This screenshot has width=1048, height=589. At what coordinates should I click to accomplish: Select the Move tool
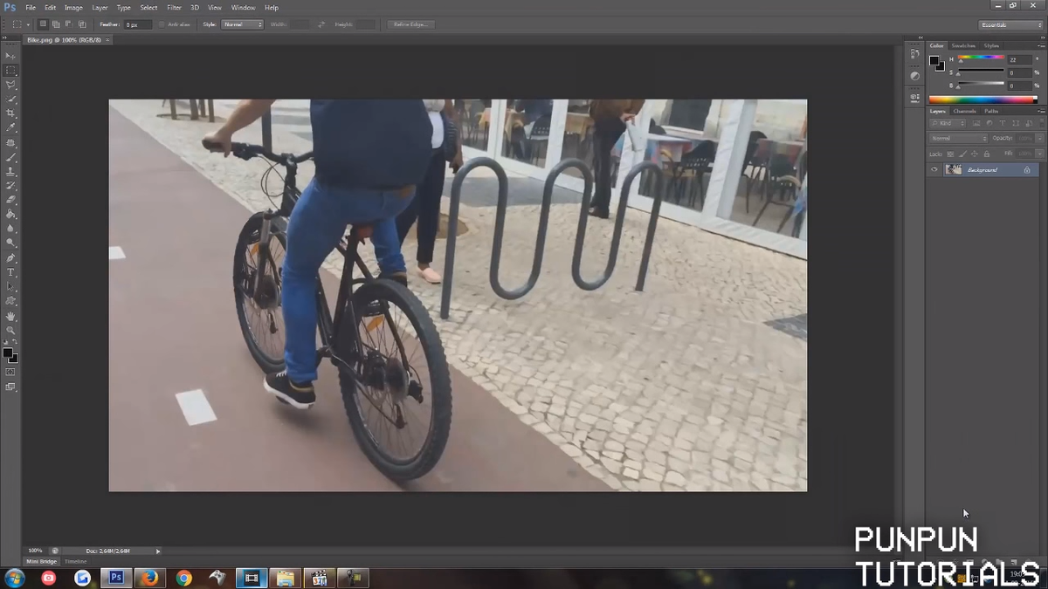[10, 56]
